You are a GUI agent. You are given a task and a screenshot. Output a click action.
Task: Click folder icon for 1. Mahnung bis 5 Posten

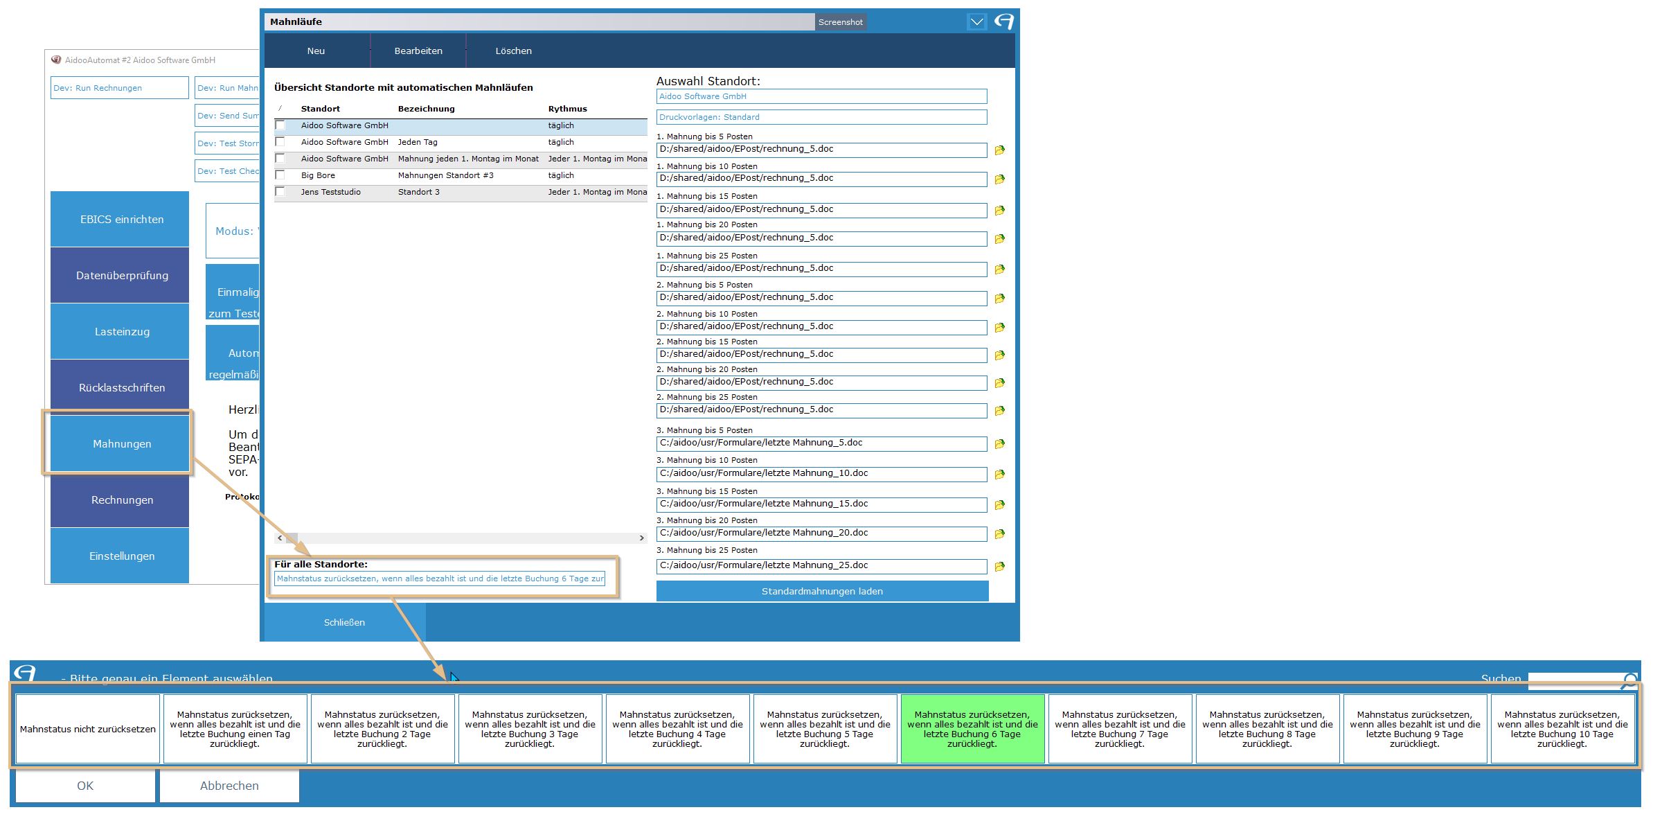(x=999, y=150)
